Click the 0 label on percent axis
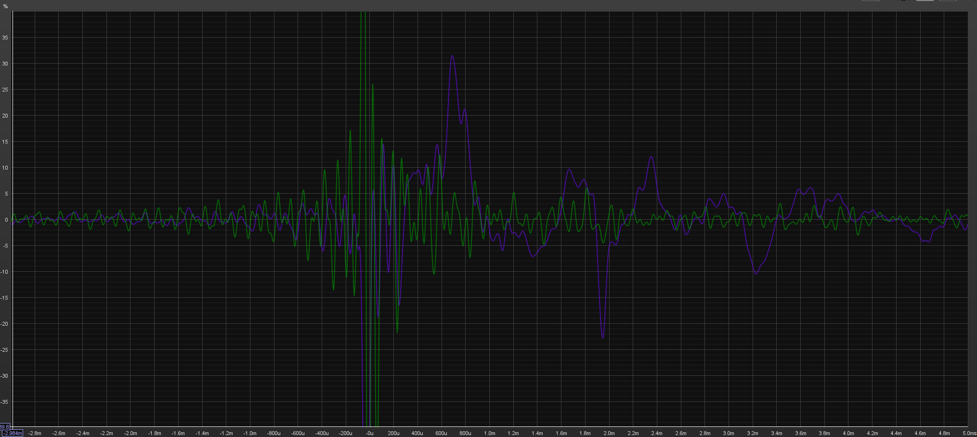977x437 pixels. pyautogui.click(x=6, y=220)
